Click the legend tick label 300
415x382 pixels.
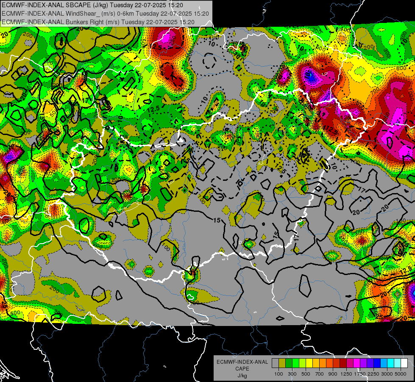(x=292, y=374)
